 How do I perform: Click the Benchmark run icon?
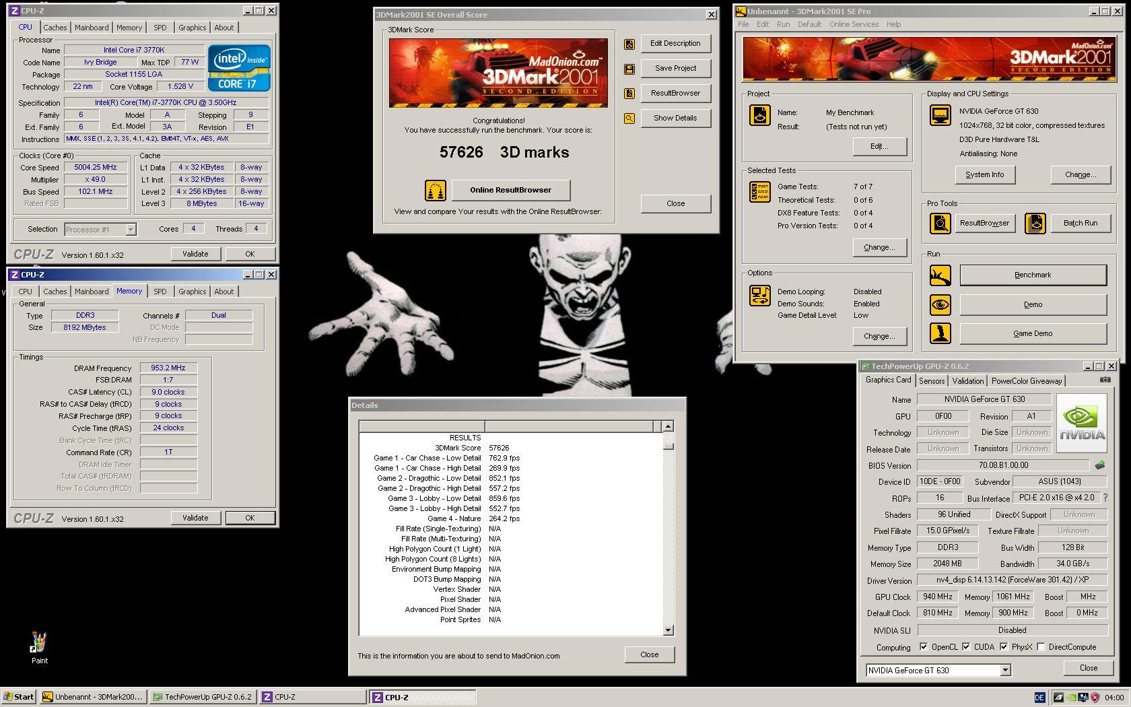940,275
